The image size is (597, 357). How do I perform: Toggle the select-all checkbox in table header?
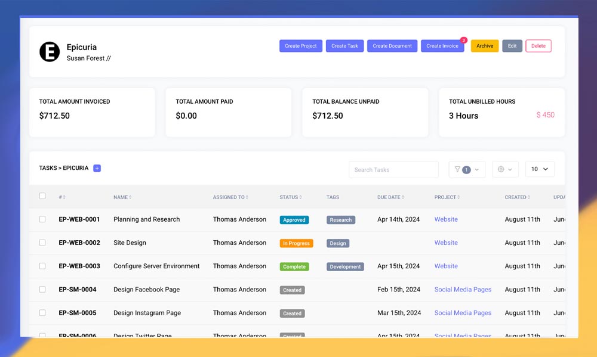[x=42, y=196]
